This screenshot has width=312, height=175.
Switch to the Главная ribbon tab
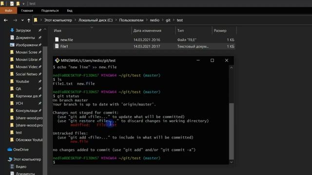click(27, 11)
